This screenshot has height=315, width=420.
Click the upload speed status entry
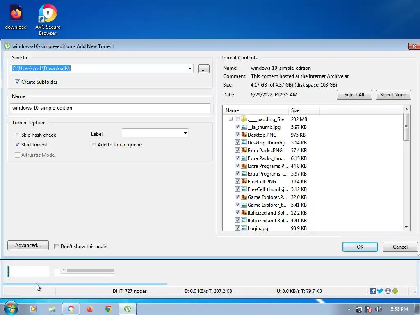click(x=299, y=291)
